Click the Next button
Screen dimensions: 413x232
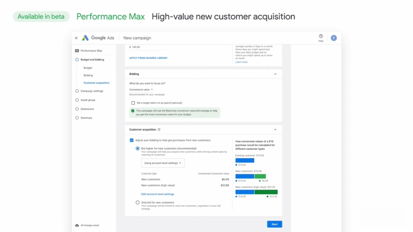274,224
